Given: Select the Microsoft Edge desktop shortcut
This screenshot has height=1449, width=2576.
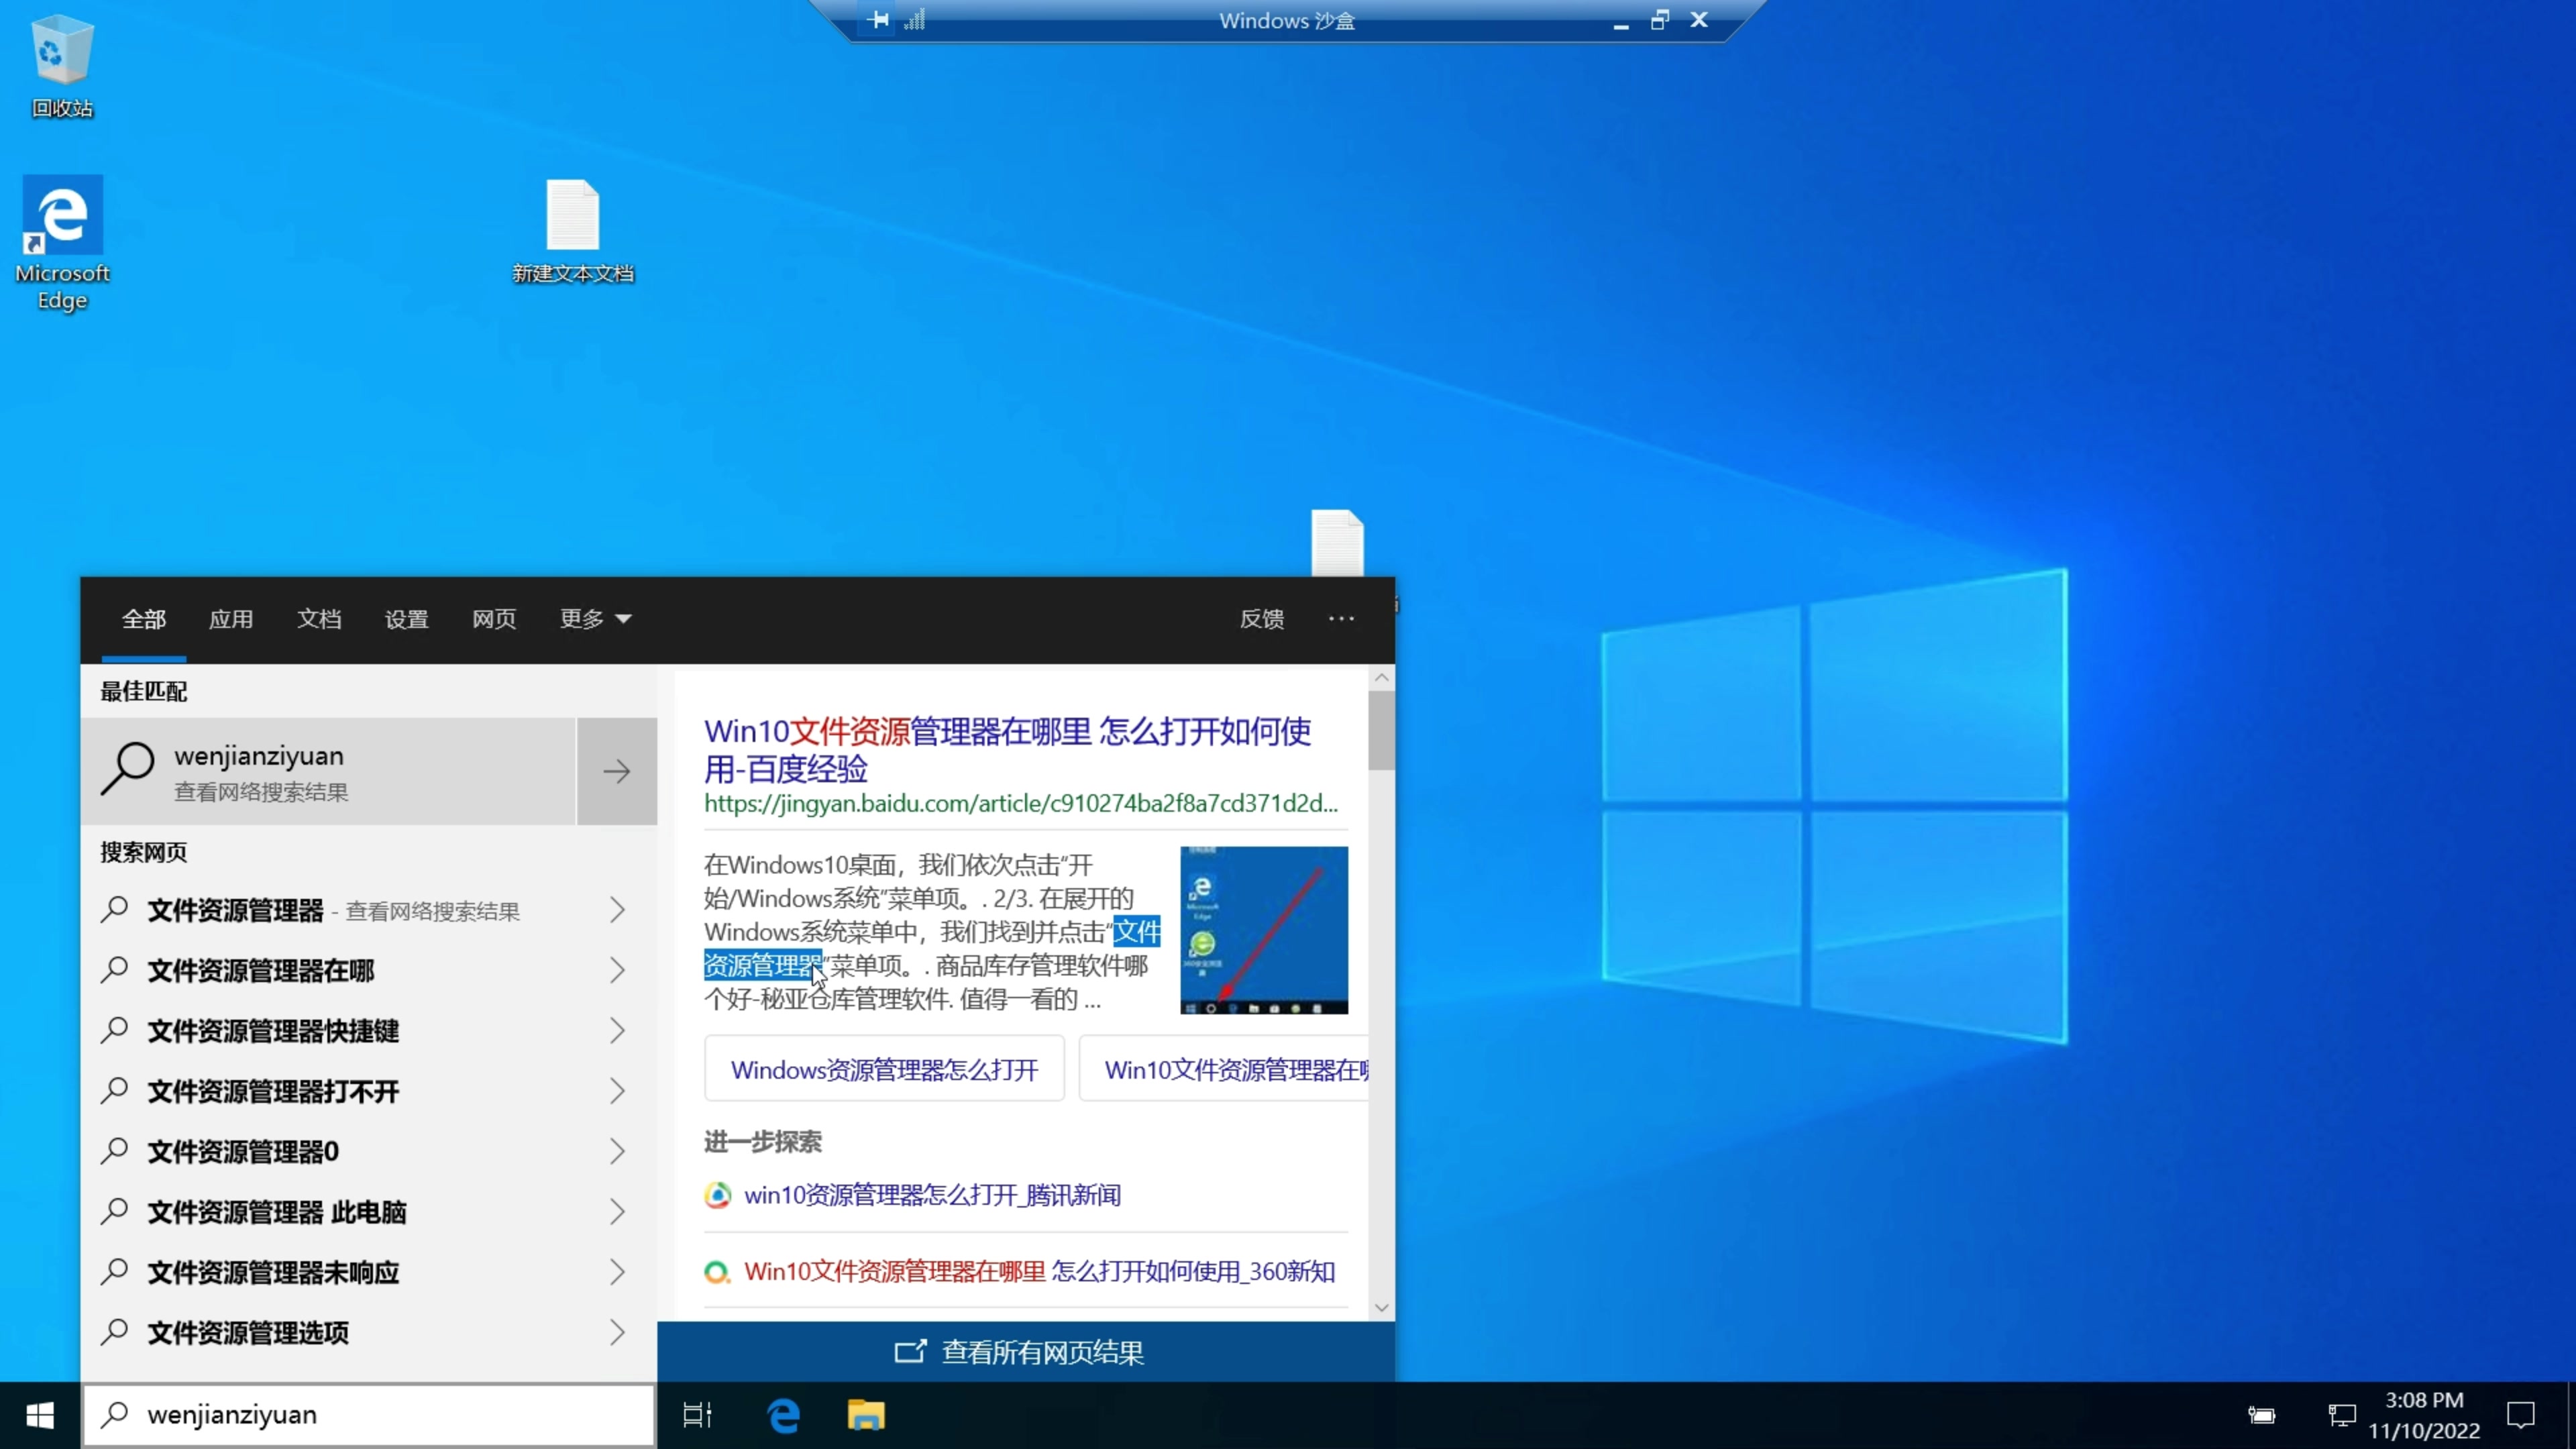Looking at the screenshot, I should point(62,244).
